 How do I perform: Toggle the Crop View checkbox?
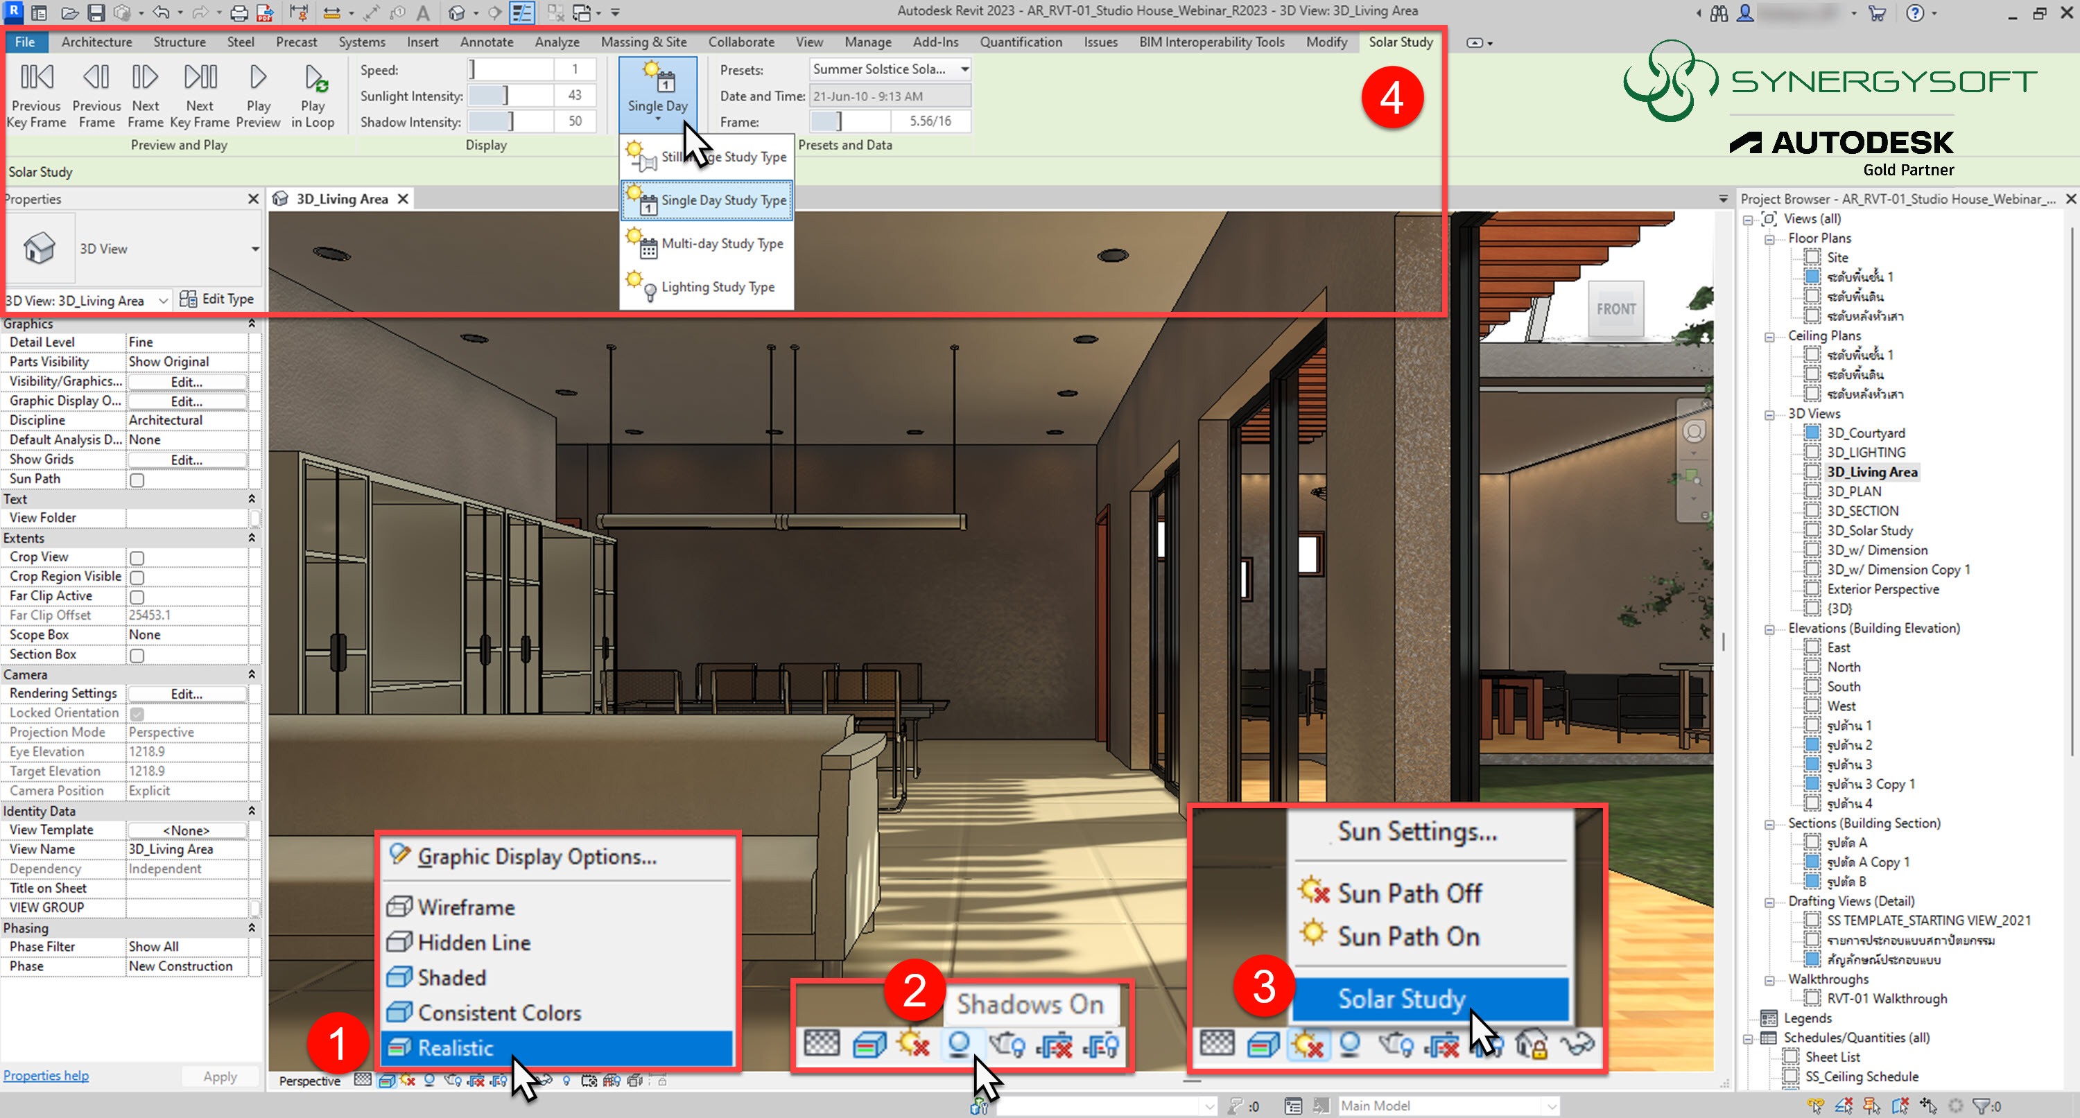137,559
